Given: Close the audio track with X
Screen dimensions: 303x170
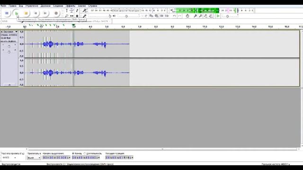Looking at the screenshot, I should 2,32.
